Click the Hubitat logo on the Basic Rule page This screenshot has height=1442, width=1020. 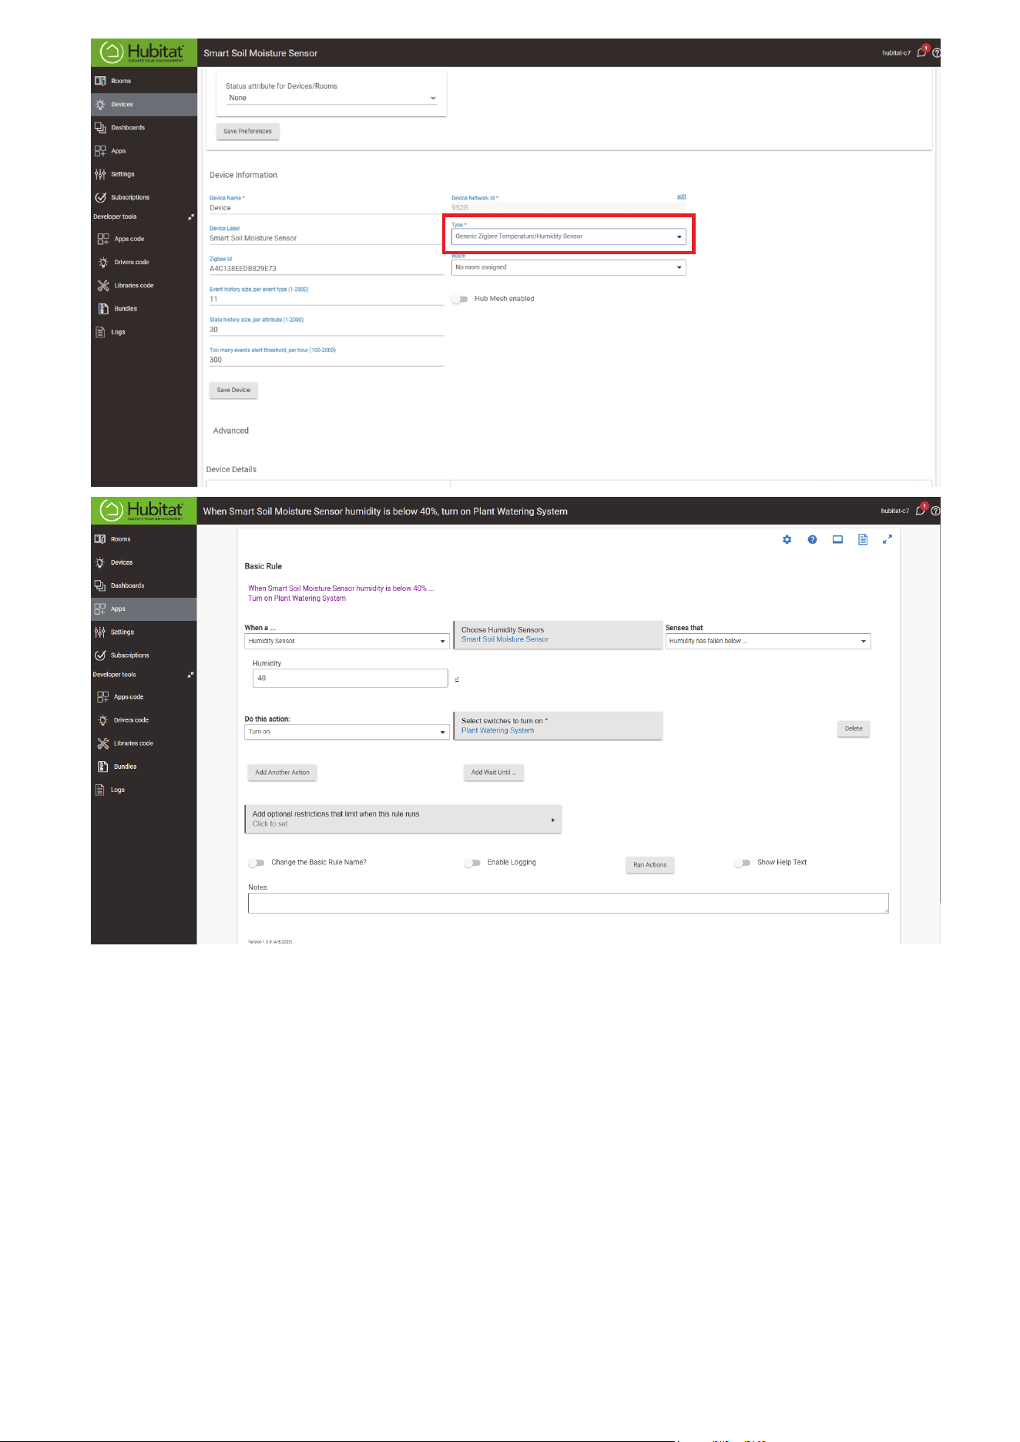(x=144, y=510)
